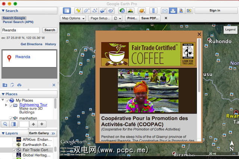
Task: Uncheck the Fair Trade Certified layer
Action: point(14,150)
